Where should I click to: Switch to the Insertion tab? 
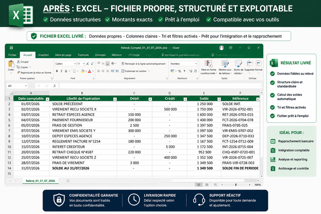point(44,55)
